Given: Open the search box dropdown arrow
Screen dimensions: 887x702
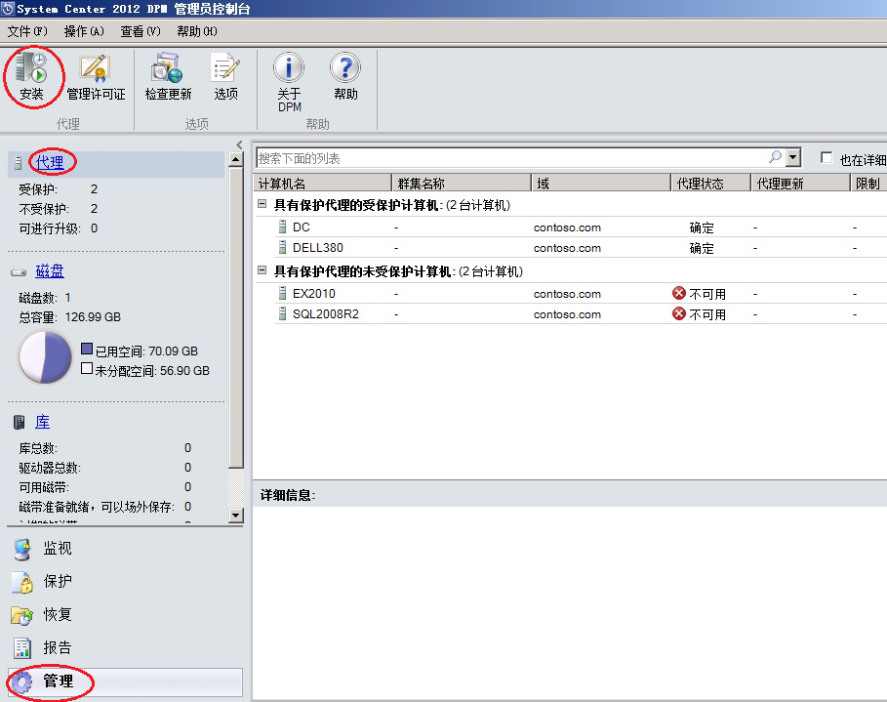Looking at the screenshot, I should pyautogui.click(x=793, y=157).
